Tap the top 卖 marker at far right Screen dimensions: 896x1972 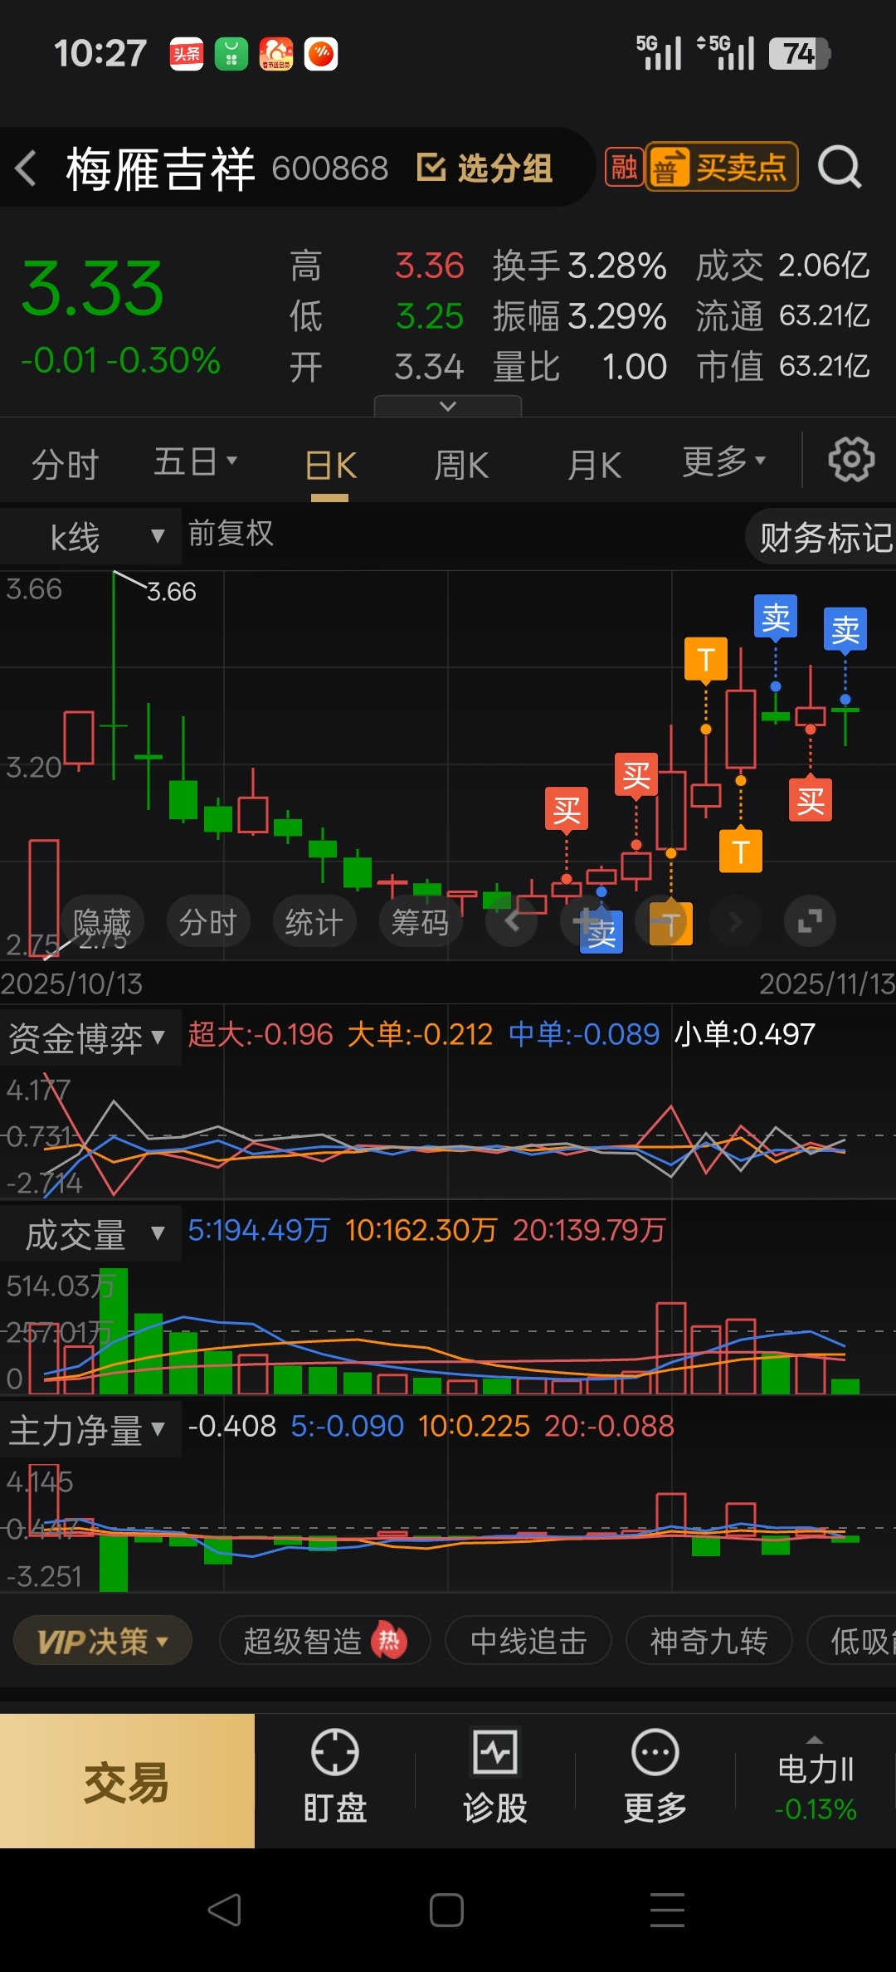[x=845, y=630]
